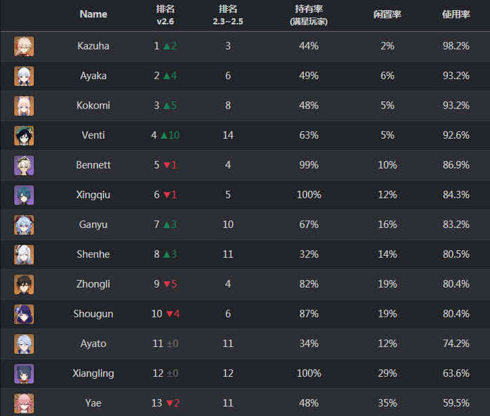
Task: Select Shenhe's avatar icon
Action: point(24,254)
